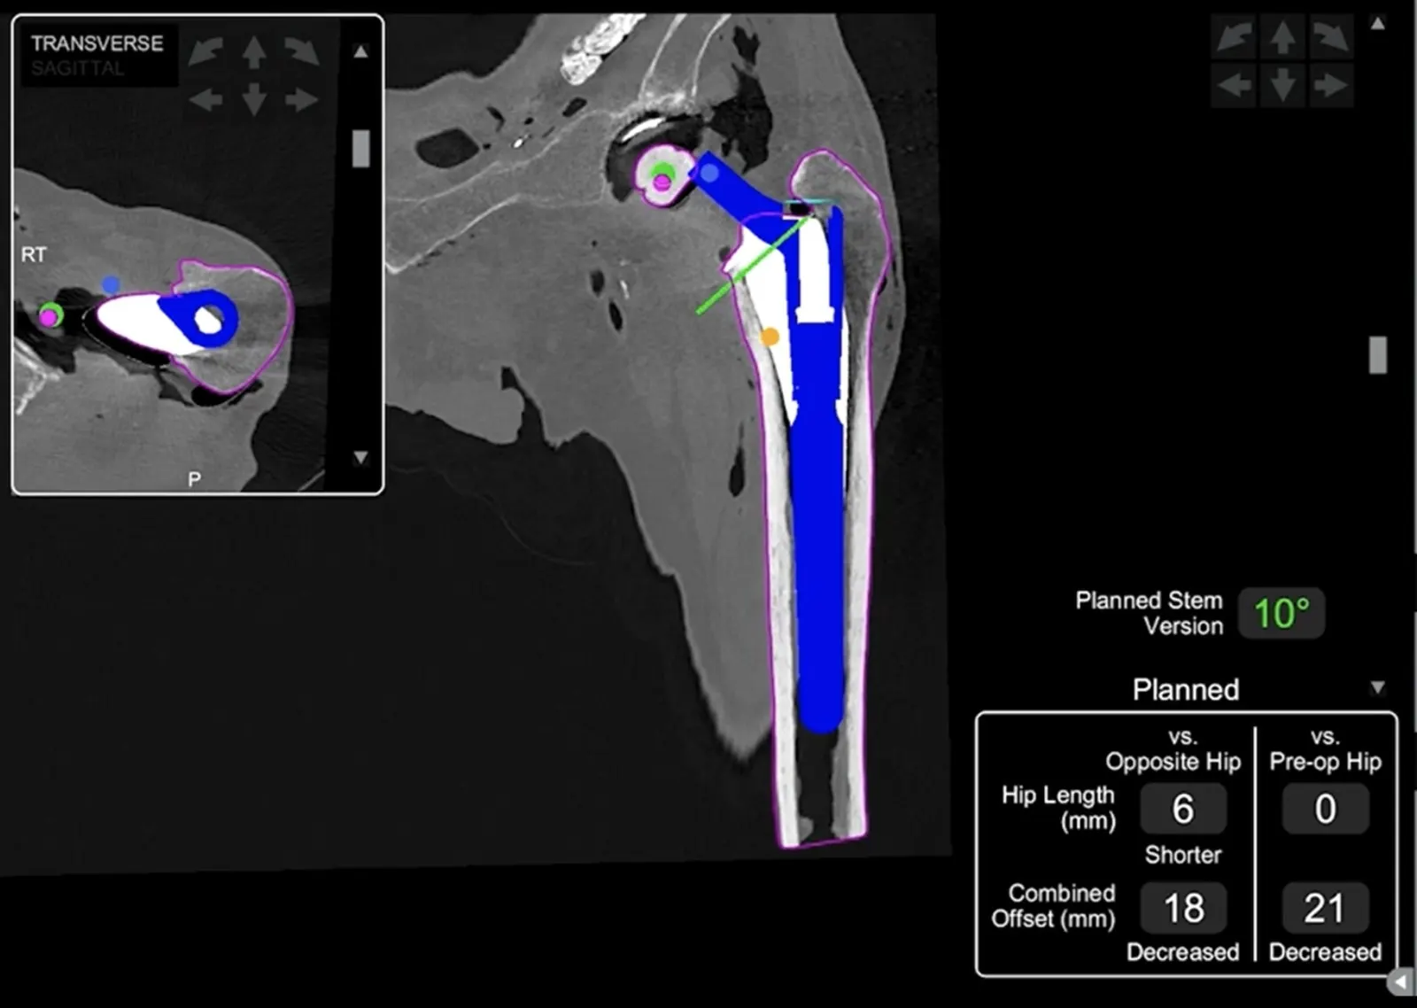Click the Combined Offset value 18

1183,908
